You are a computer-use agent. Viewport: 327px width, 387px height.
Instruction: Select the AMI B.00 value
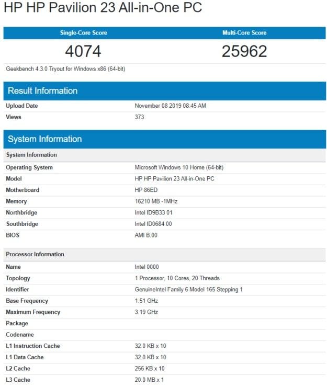pos(146,235)
